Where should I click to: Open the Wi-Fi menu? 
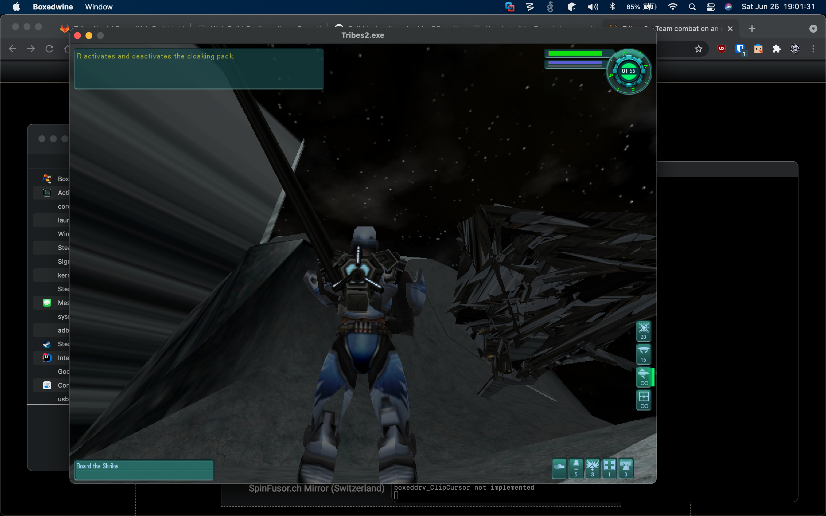click(x=672, y=7)
